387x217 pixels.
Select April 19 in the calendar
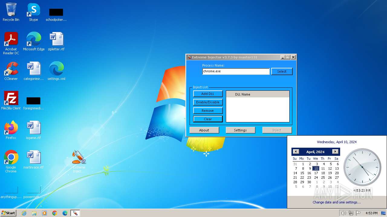(330, 173)
